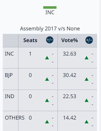Viewport: 101px width, 131px height.
Task: Click INC seats green up arrow
Action: coord(47,58)
